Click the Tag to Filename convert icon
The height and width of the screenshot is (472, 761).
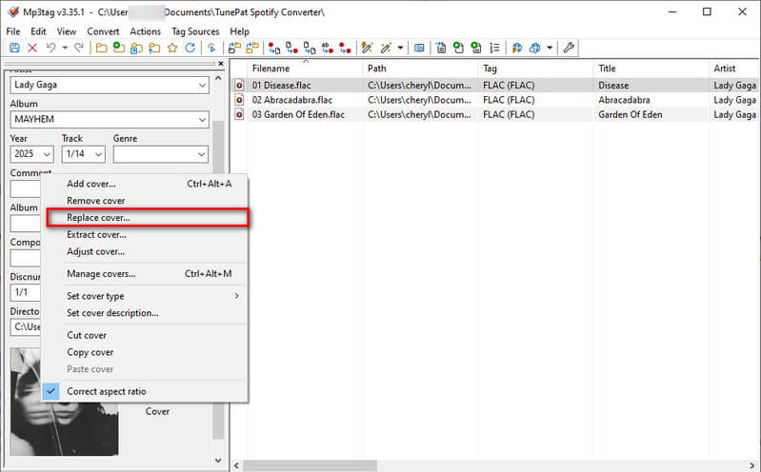click(273, 48)
